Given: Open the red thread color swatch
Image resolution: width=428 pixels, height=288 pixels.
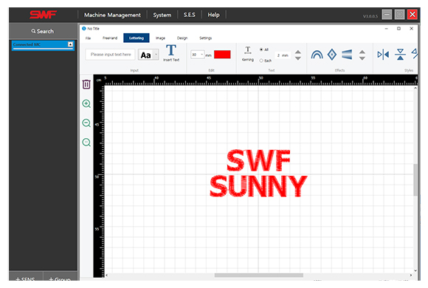Looking at the screenshot, I should 222,55.
